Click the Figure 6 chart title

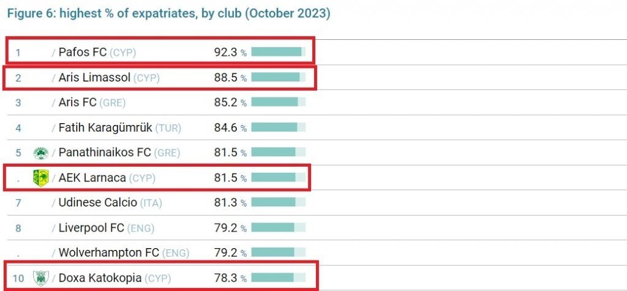point(169,13)
